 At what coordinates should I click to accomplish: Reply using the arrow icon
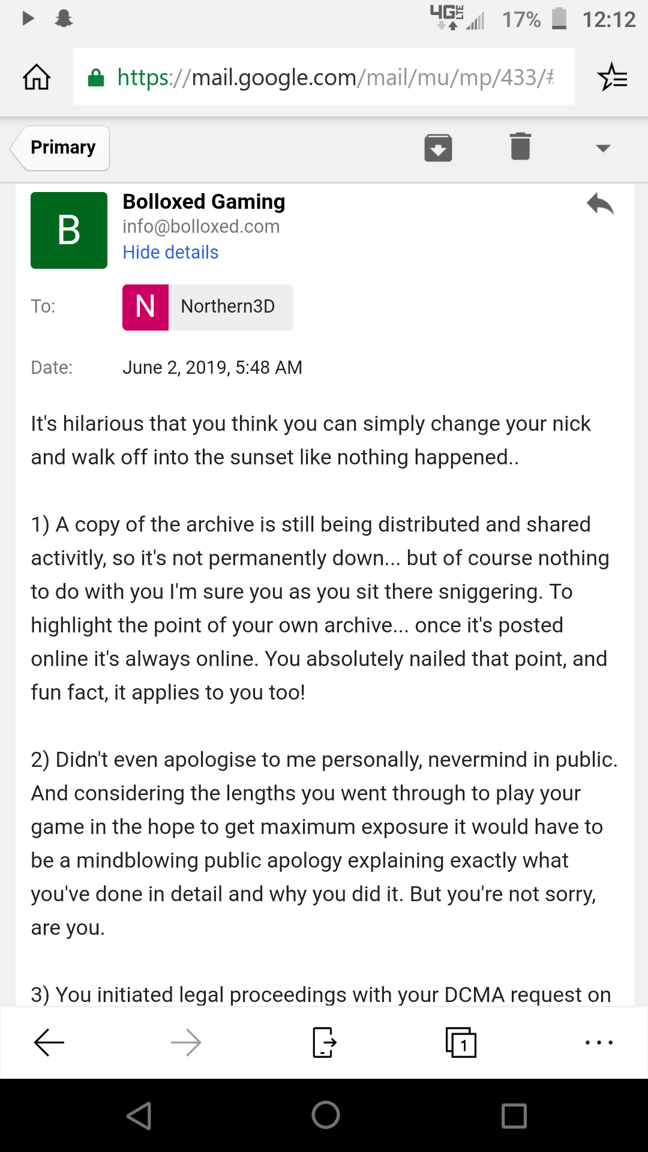601,204
